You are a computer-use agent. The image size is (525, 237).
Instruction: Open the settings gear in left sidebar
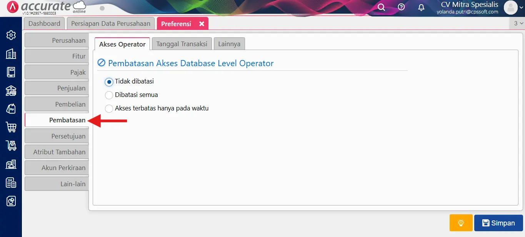click(x=11, y=35)
